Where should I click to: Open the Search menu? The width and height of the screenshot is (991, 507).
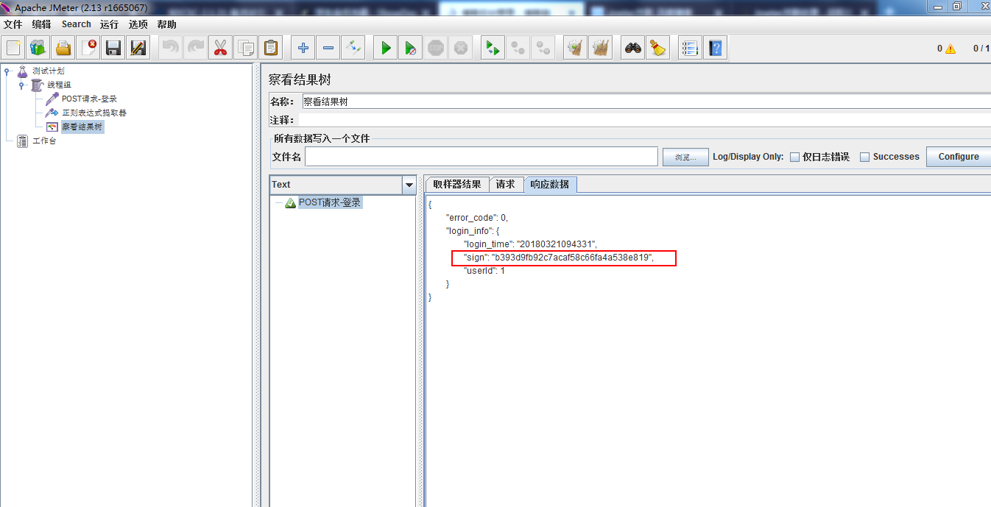(77, 24)
